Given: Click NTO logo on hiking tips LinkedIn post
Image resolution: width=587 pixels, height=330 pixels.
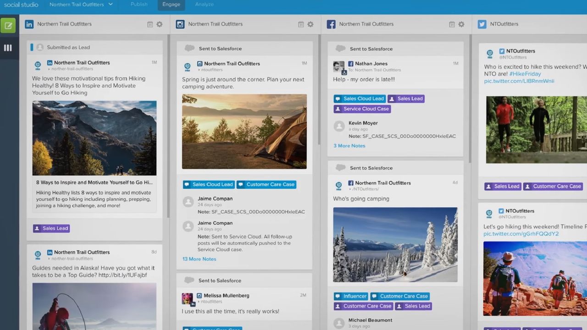Looking at the screenshot, I should [x=38, y=66].
